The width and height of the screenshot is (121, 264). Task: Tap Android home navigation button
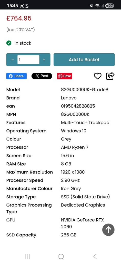point(61,257)
